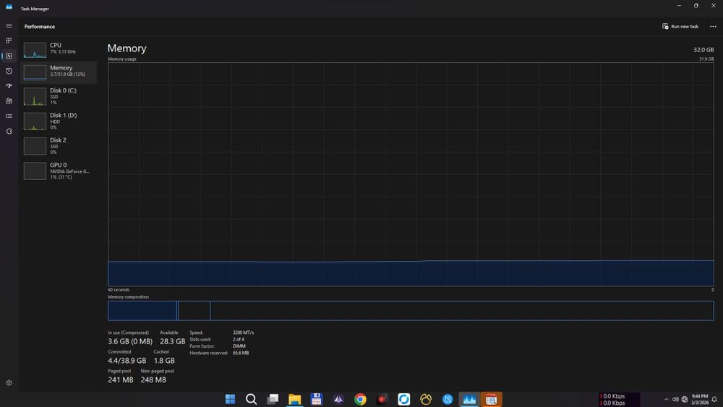Open the Windows Start menu
This screenshot has width=723, height=407.
pos(230,399)
